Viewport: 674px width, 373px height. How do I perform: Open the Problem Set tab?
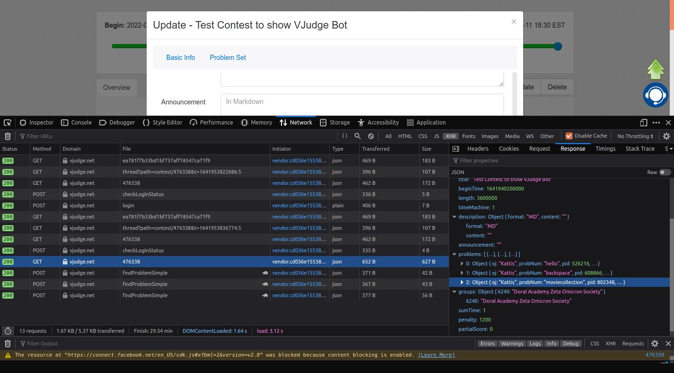tap(228, 58)
